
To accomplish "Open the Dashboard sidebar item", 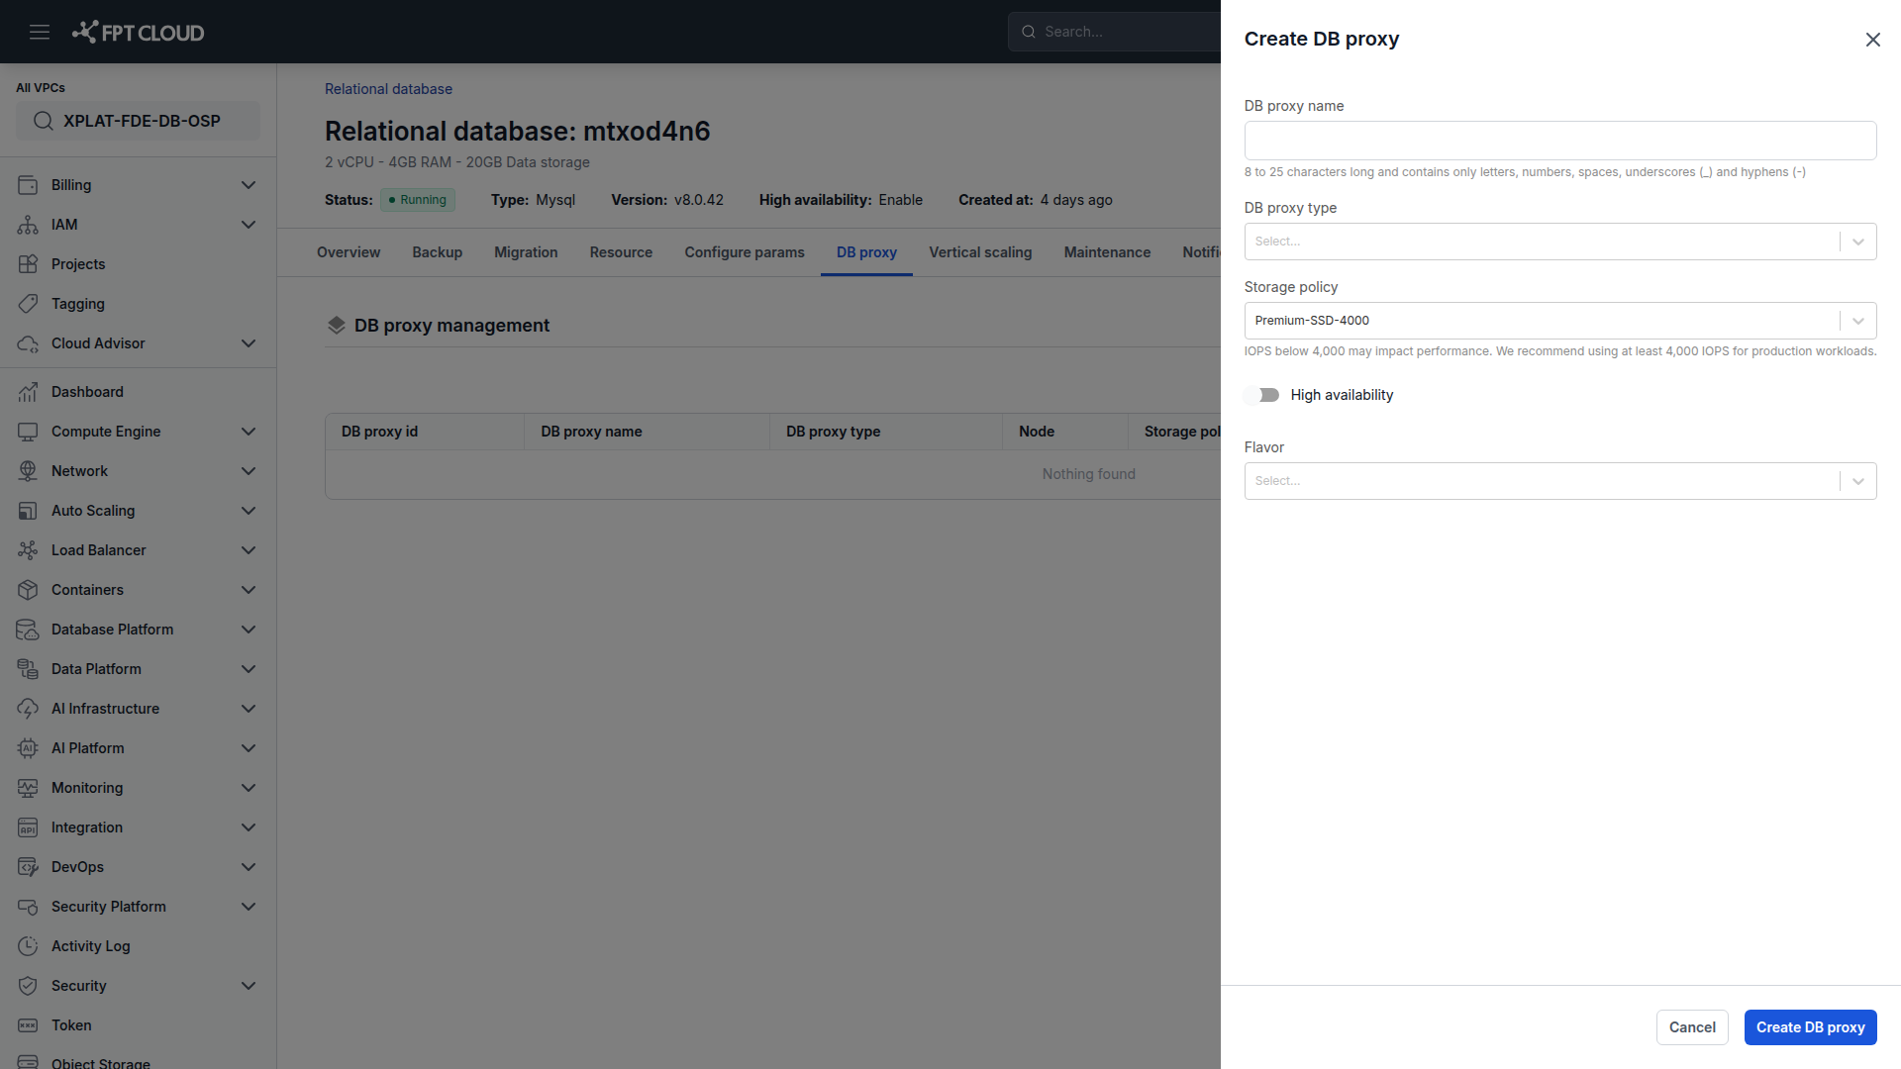I will click(138, 392).
